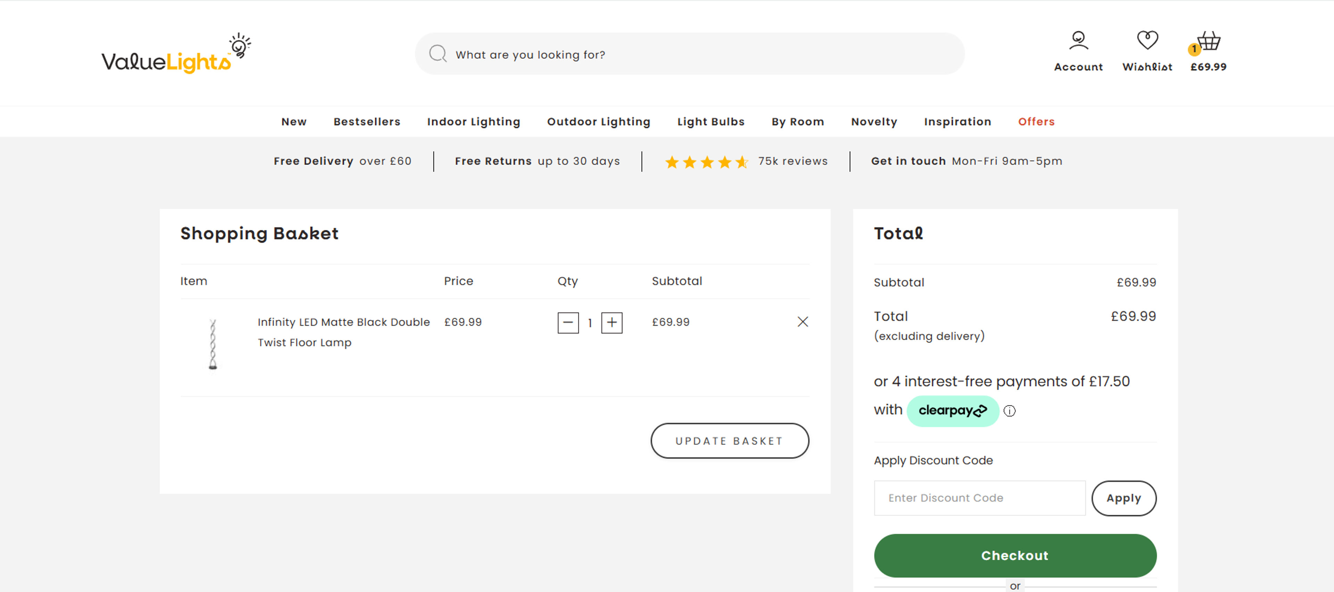Open the basket icon in header
1334x592 pixels.
pyautogui.click(x=1209, y=41)
